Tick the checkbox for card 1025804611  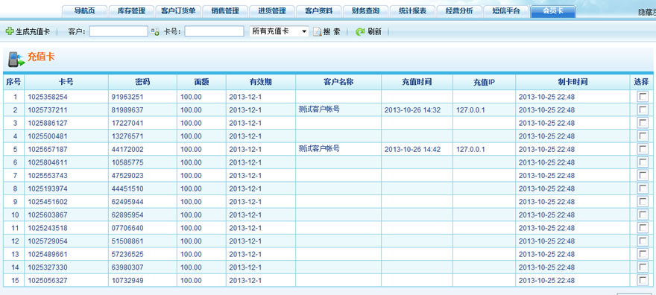point(642,162)
